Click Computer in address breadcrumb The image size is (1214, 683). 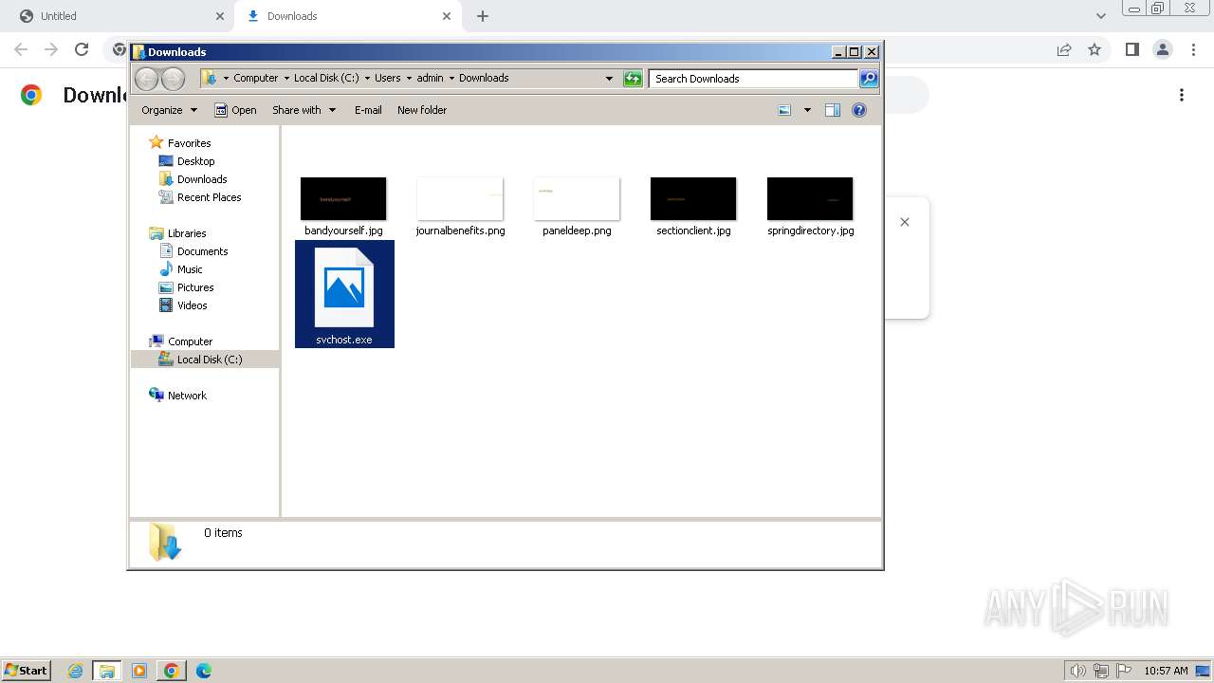[256, 78]
